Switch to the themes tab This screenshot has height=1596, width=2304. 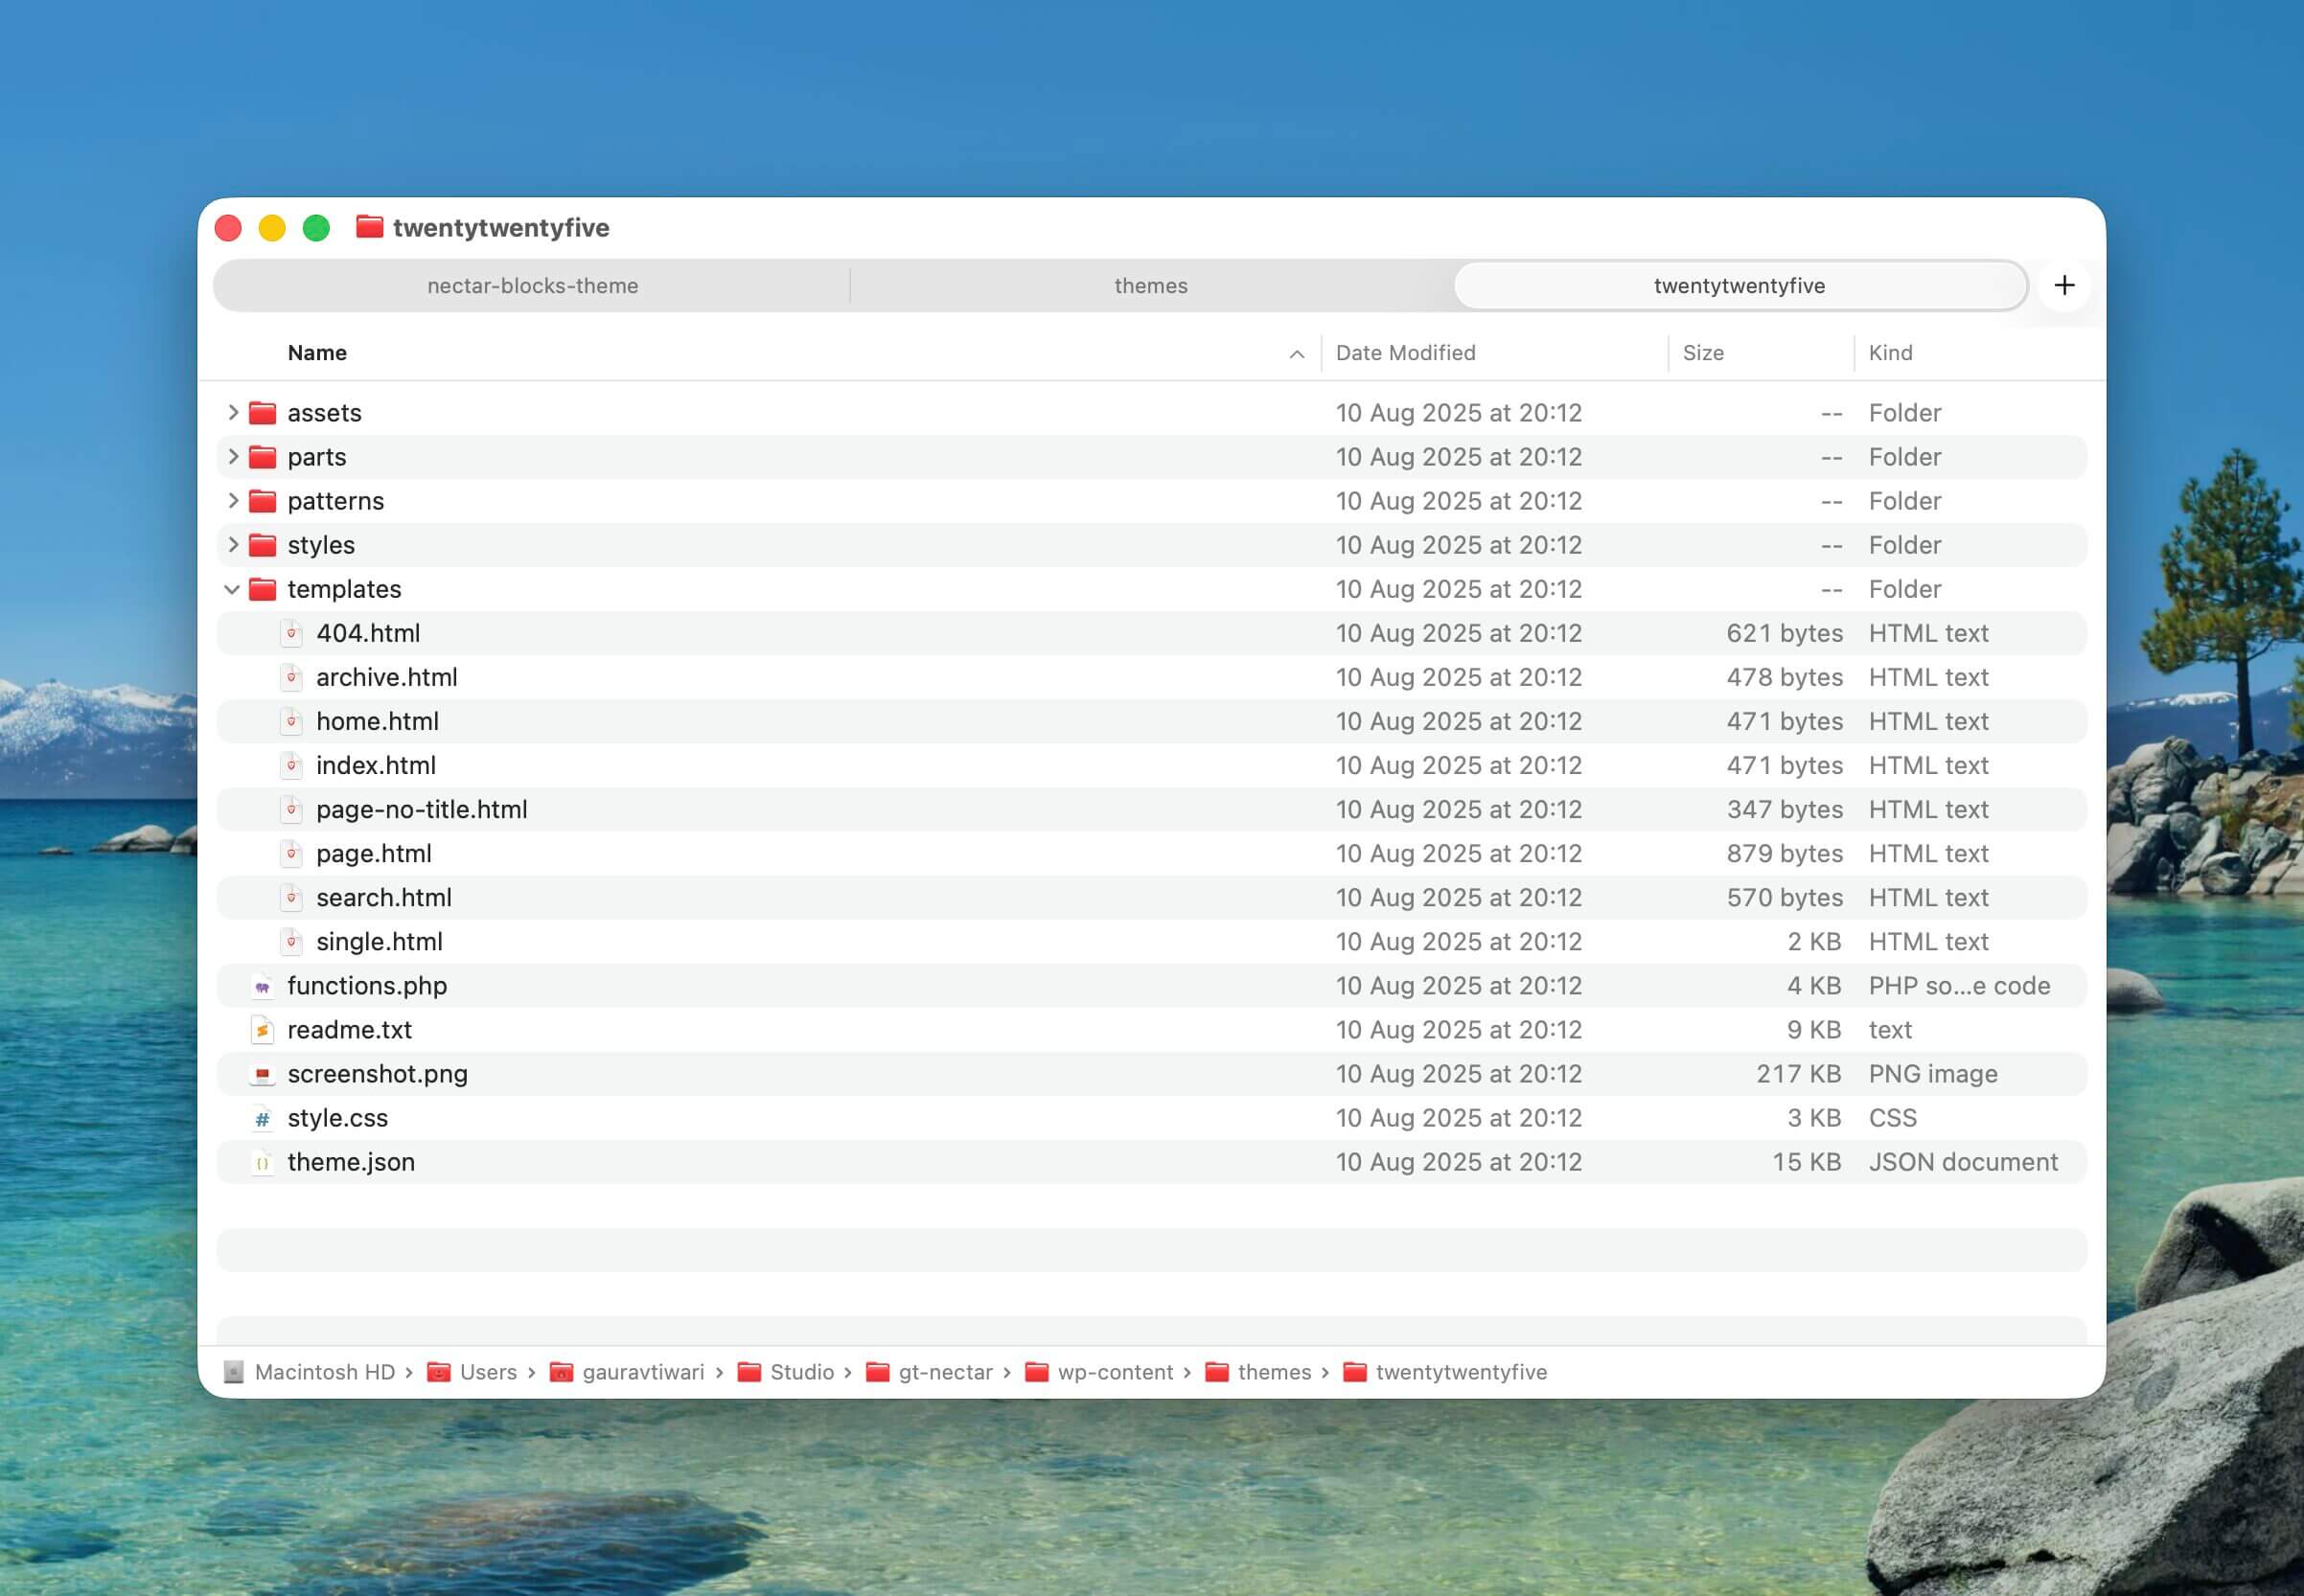pos(1150,286)
